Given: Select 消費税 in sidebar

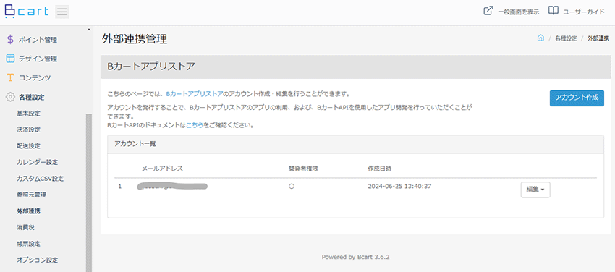Looking at the screenshot, I should click(x=25, y=227).
